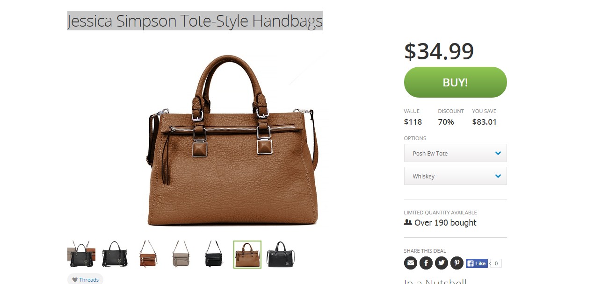
Task: Share deal on Pinterest icon
Action: tap(457, 263)
